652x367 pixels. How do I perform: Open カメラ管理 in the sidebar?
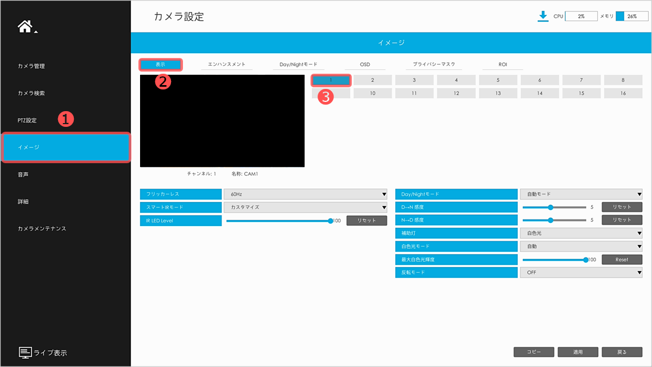click(x=31, y=66)
